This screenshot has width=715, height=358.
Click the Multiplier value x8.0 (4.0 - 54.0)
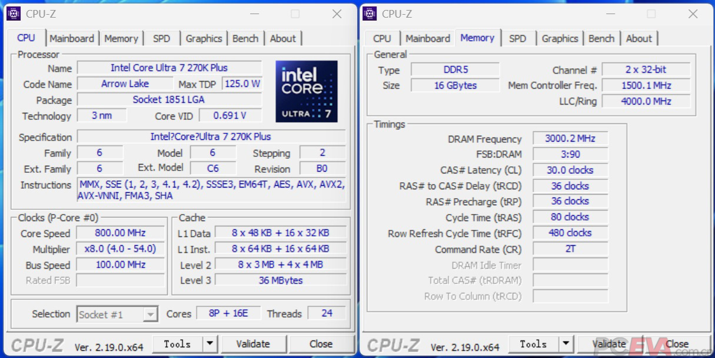pos(121,249)
